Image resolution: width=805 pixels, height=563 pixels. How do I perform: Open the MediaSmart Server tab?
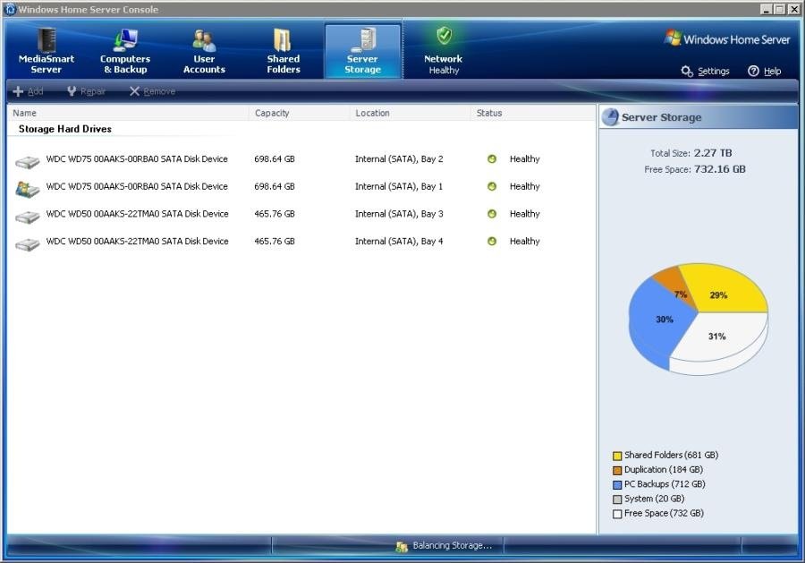(x=47, y=51)
